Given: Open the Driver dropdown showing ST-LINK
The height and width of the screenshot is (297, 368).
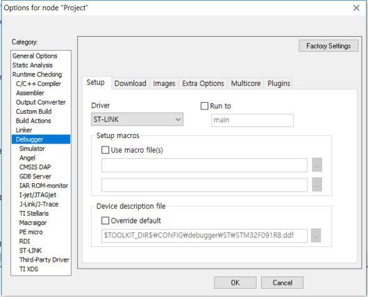Looking at the screenshot, I should (x=137, y=119).
